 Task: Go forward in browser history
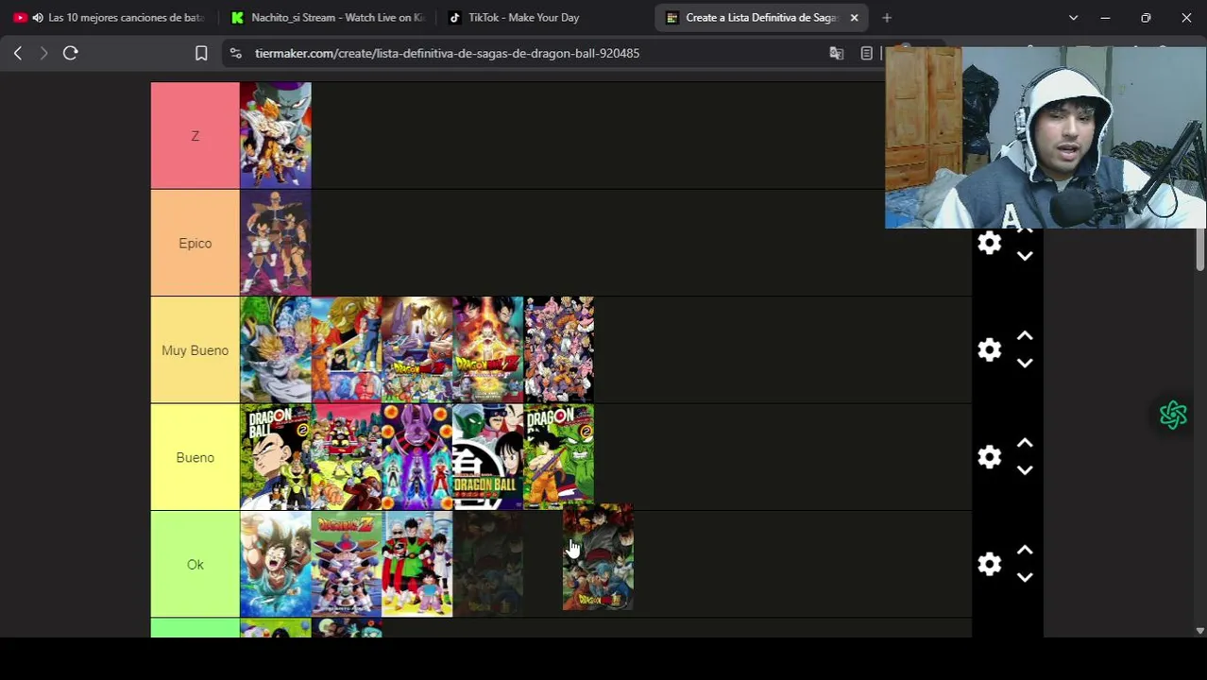43,54
